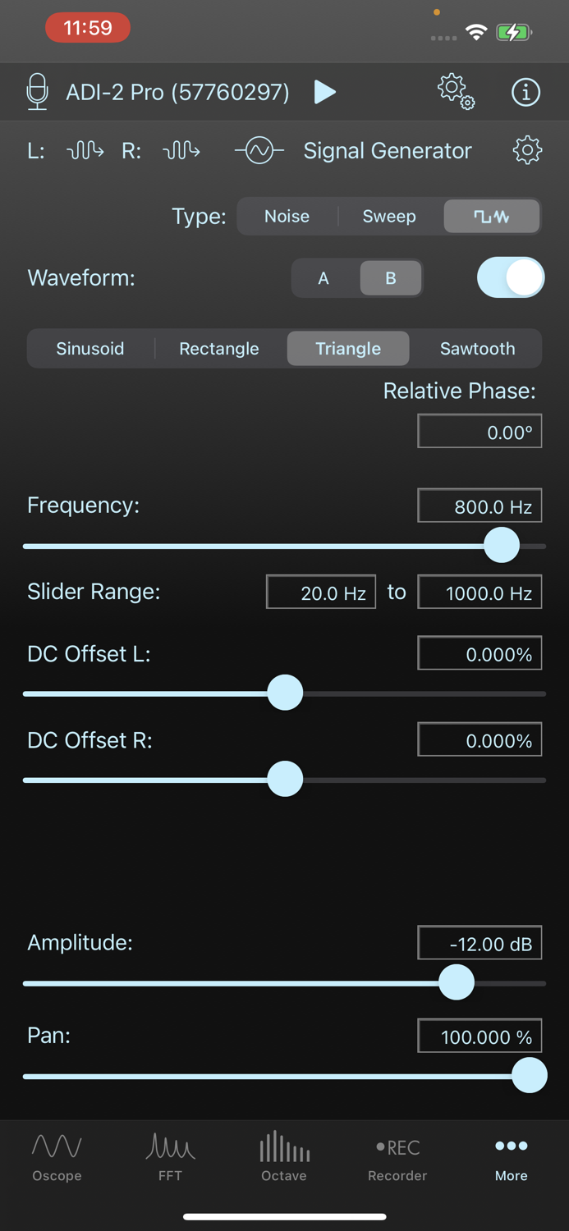The height and width of the screenshot is (1231, 569).
Task: Open the Signal Generator settings gear
Action: tap(528, 150)
